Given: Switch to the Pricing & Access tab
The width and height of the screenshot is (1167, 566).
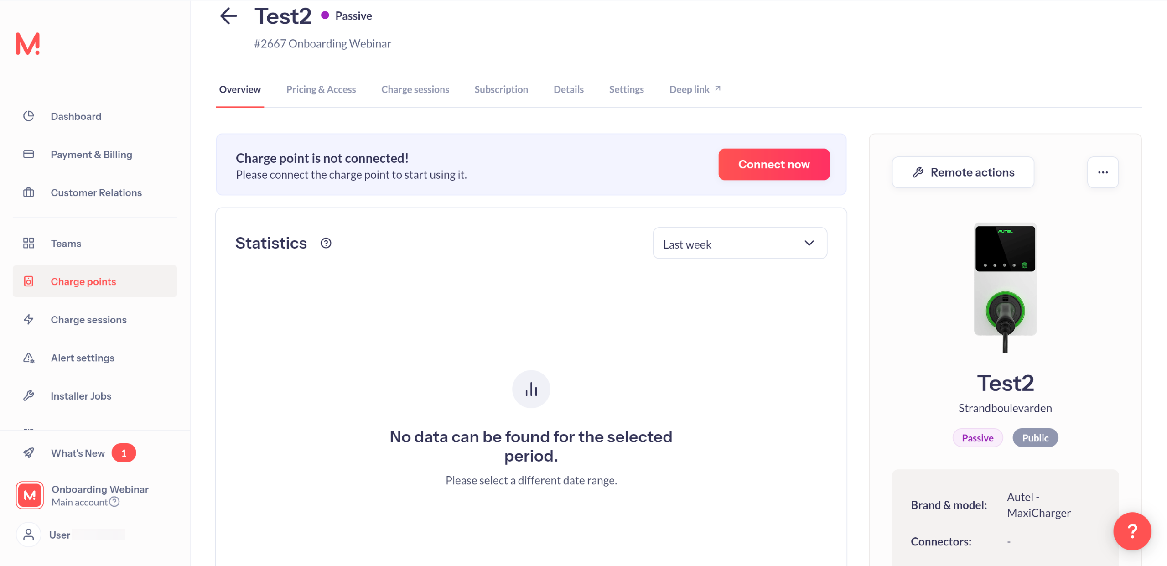Looking at the screenshot, I should click(321, 89).
